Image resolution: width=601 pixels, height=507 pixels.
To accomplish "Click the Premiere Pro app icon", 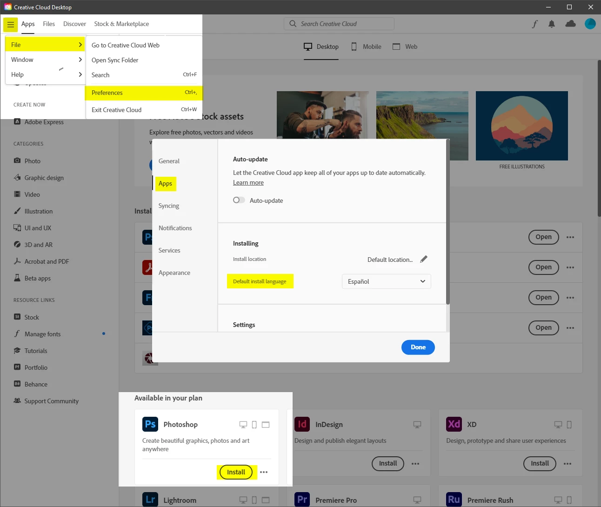I will coord(302,500).
